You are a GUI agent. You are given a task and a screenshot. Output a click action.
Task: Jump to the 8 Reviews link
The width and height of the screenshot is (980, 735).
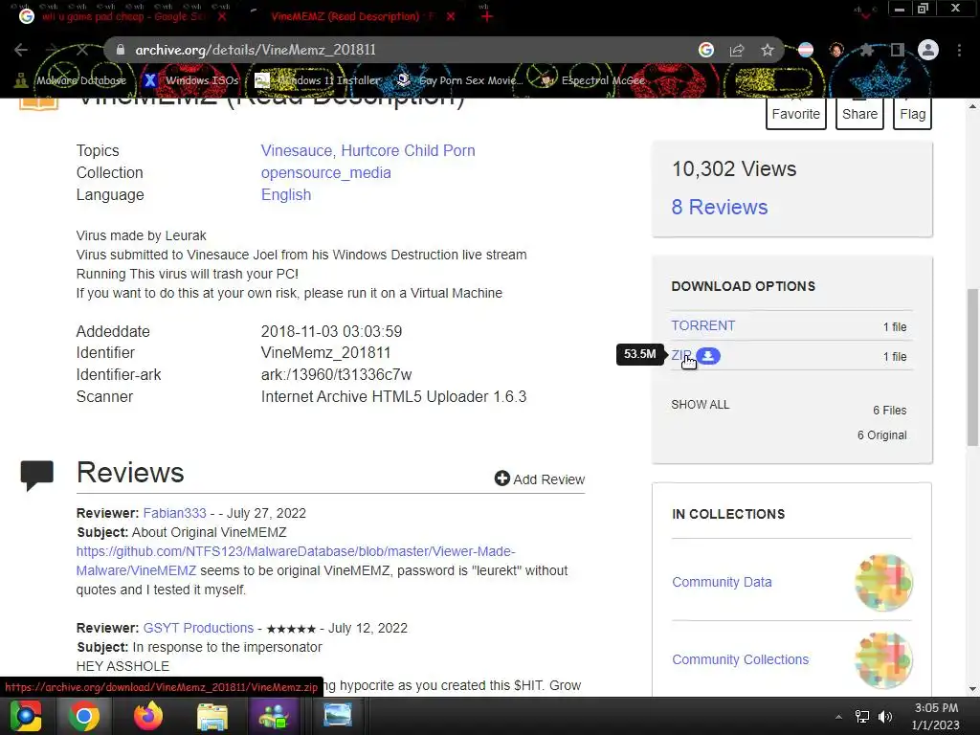tap(720, 207)
